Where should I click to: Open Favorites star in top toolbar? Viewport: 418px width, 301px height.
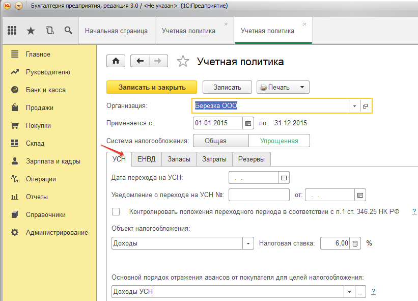click(x=31, y=31)
